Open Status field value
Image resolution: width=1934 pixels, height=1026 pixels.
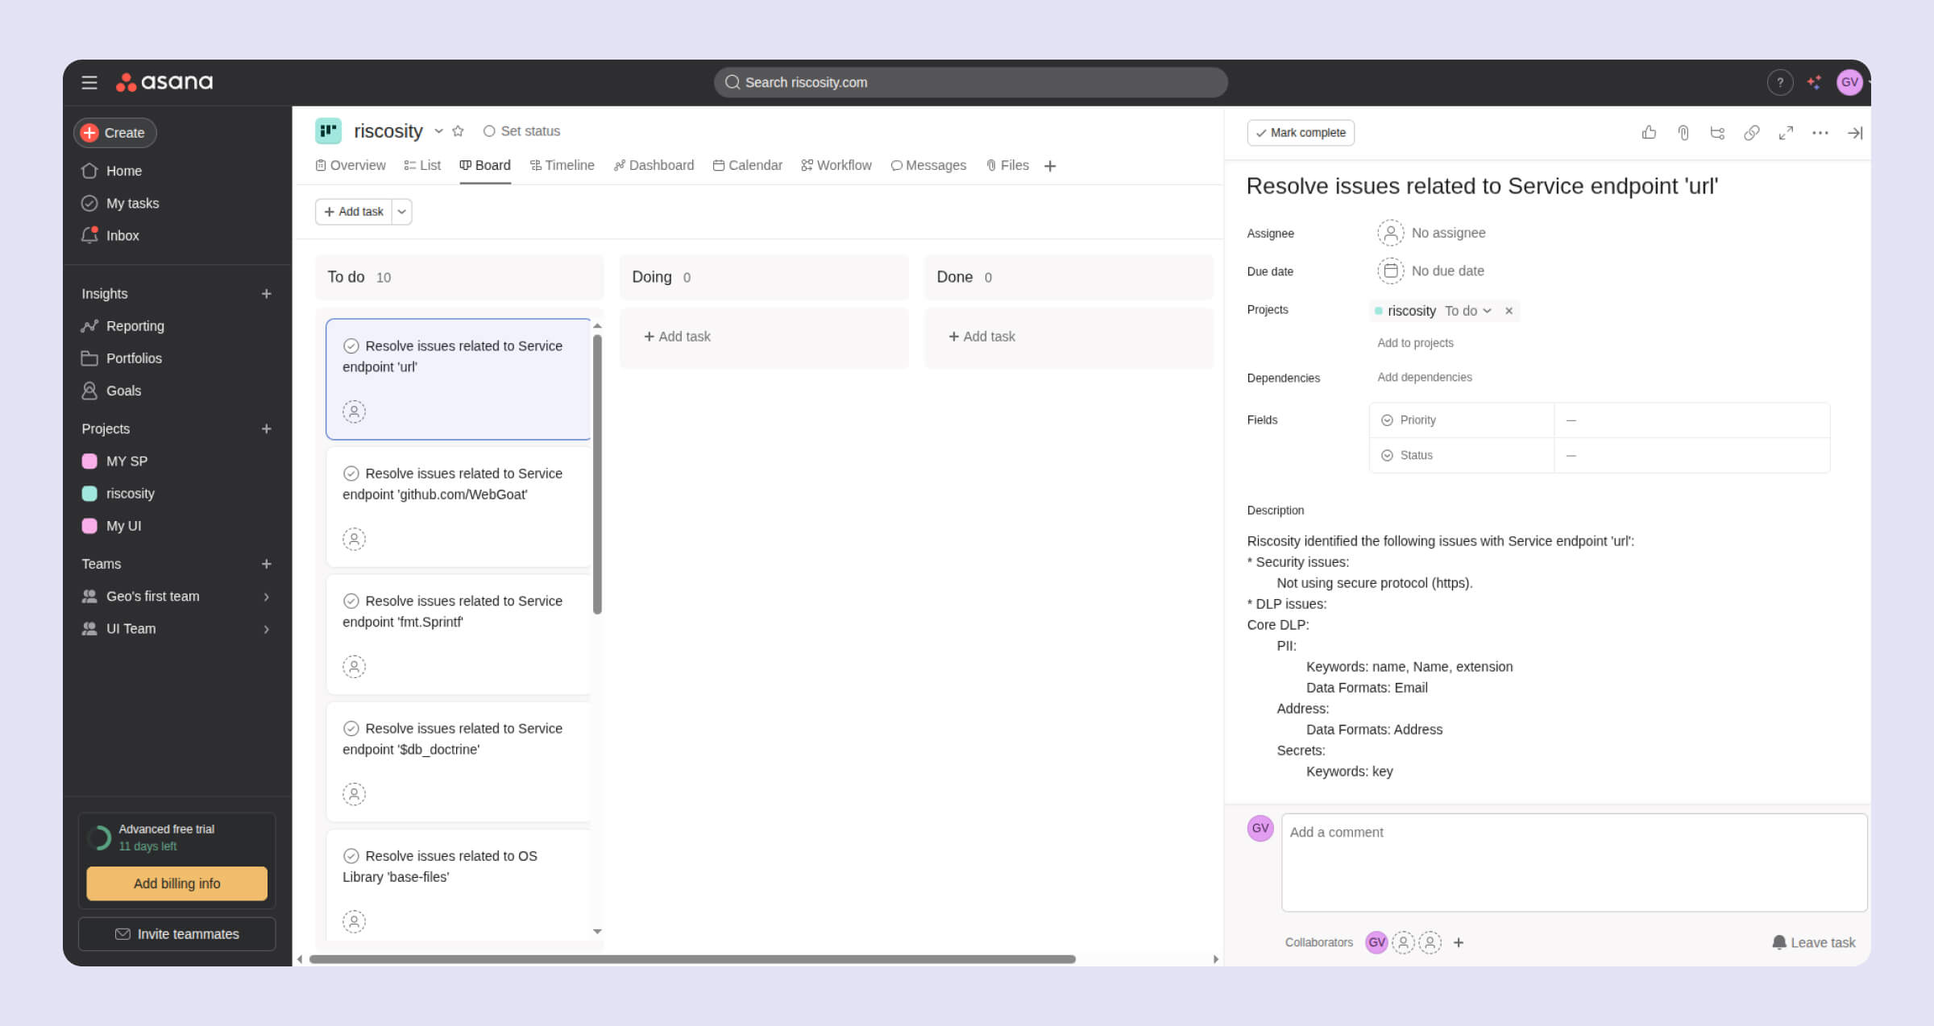[x=1691, y=456]
